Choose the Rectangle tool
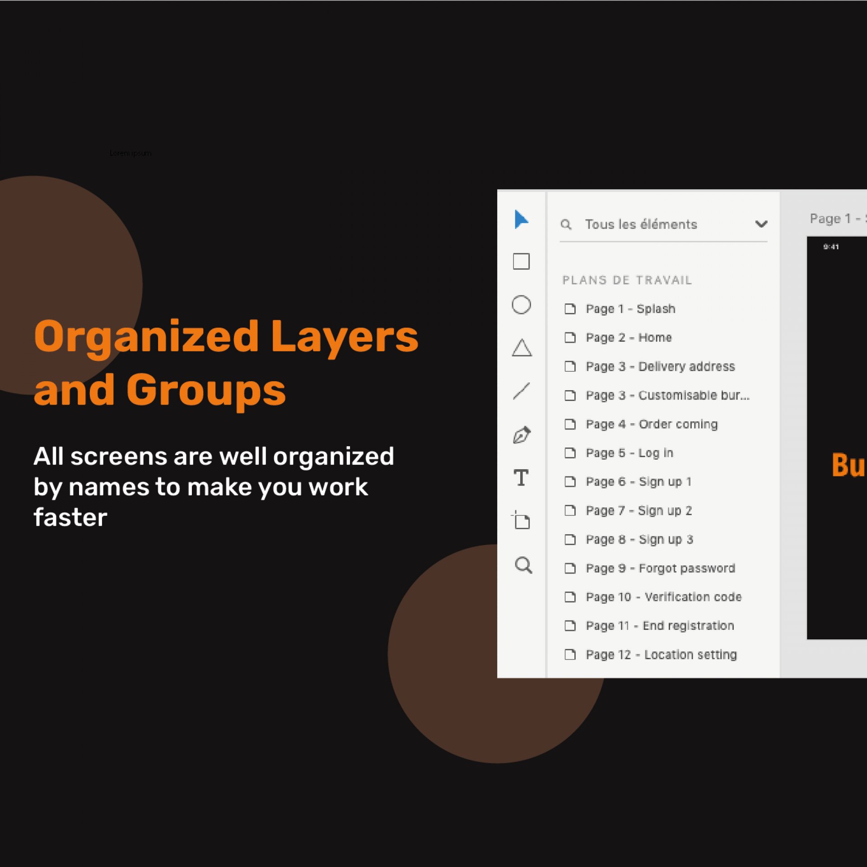Image resolution: width=867 pixels, height=867 pixels. 521,261
